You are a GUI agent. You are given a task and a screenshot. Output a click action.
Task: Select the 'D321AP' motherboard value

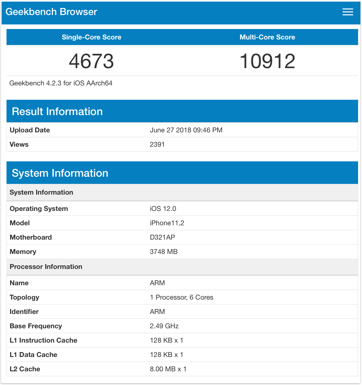162,237
